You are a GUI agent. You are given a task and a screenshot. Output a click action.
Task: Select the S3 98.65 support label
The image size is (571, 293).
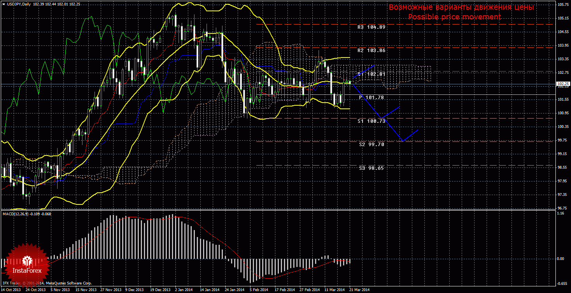pos(371,168)
